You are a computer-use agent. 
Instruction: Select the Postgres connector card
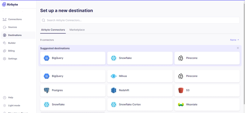[x=73, y=90]
